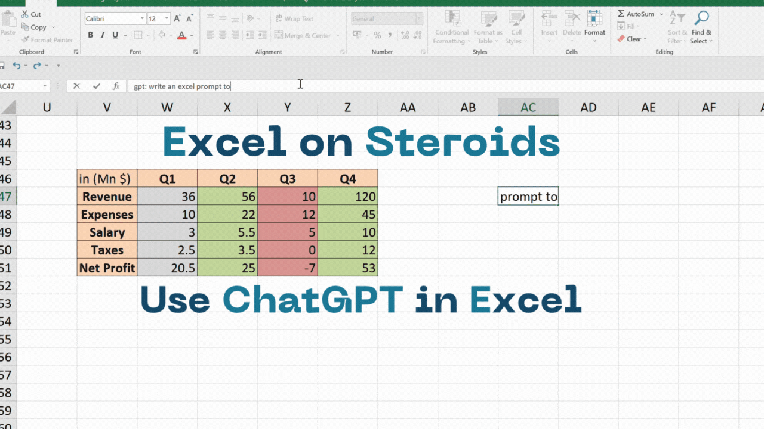The image size is (764, 429).
Task: Cancel the formula bar entry
Action: click(76, 86)
